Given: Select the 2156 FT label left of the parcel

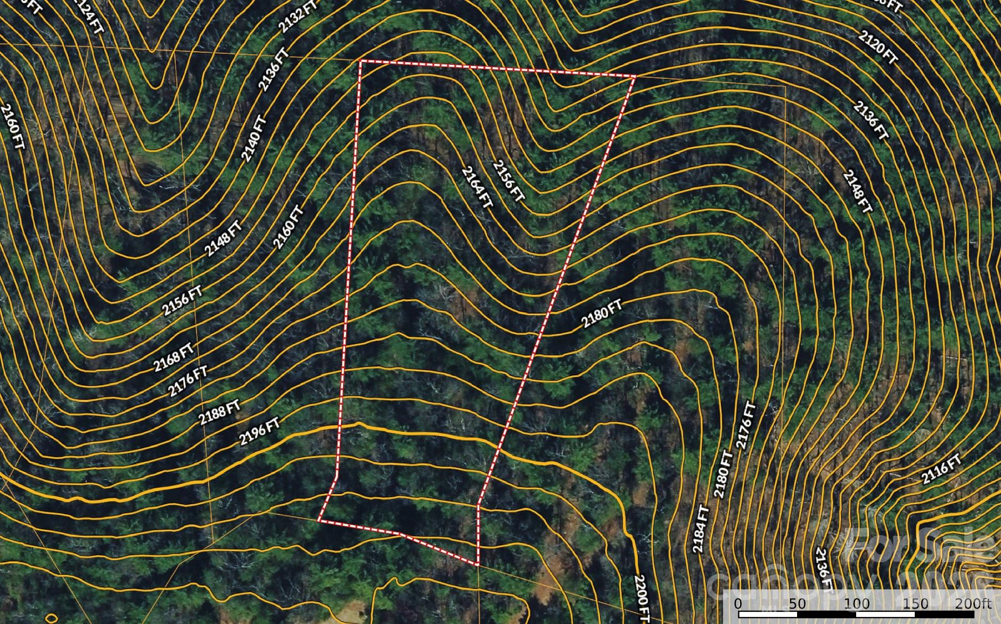Looking at the screenshot, I should pos(183,301).
